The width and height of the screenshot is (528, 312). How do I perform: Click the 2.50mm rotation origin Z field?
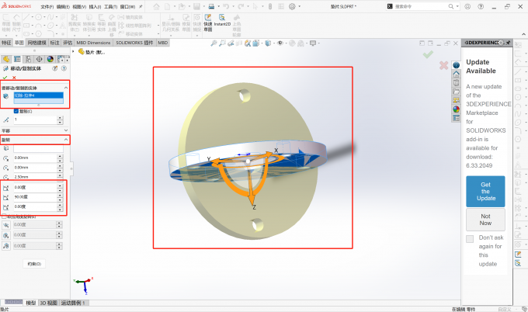tap(36, 177)
